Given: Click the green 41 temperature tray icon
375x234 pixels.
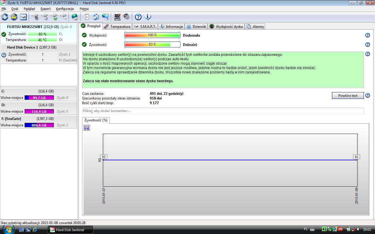Looking at the screenshot, I should pos(324,229).
